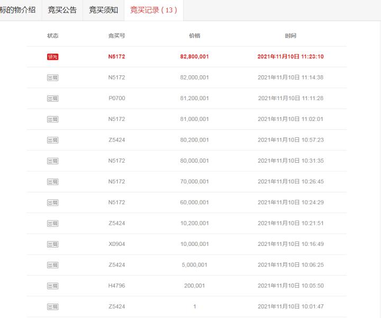
Task: Open the 竞买须知 tab
Action: (104, 10)
